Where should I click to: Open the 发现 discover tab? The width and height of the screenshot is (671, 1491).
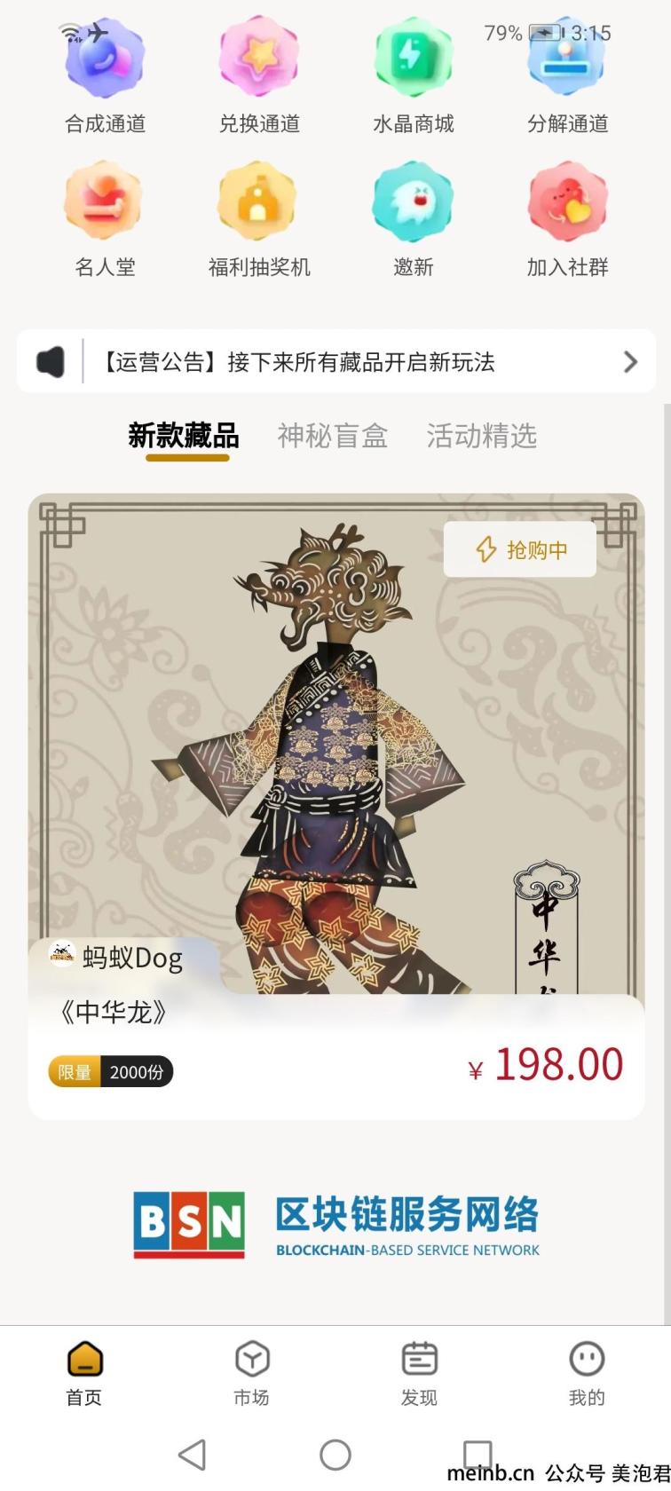tap(419, 1374)
